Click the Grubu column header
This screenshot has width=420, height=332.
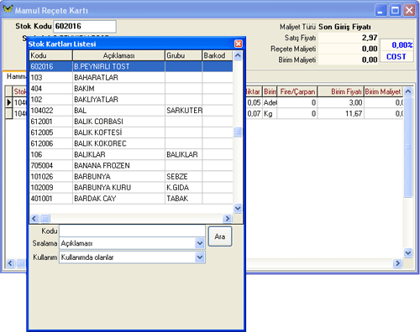tap(183, 55)
